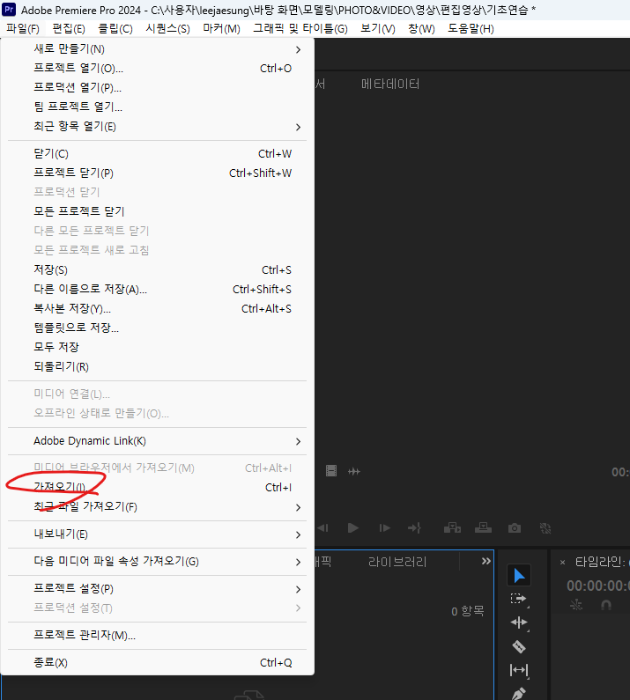This screenshot has width=630, height=700.
Task: Select the Track Select Forward tool
Action: 518,598
